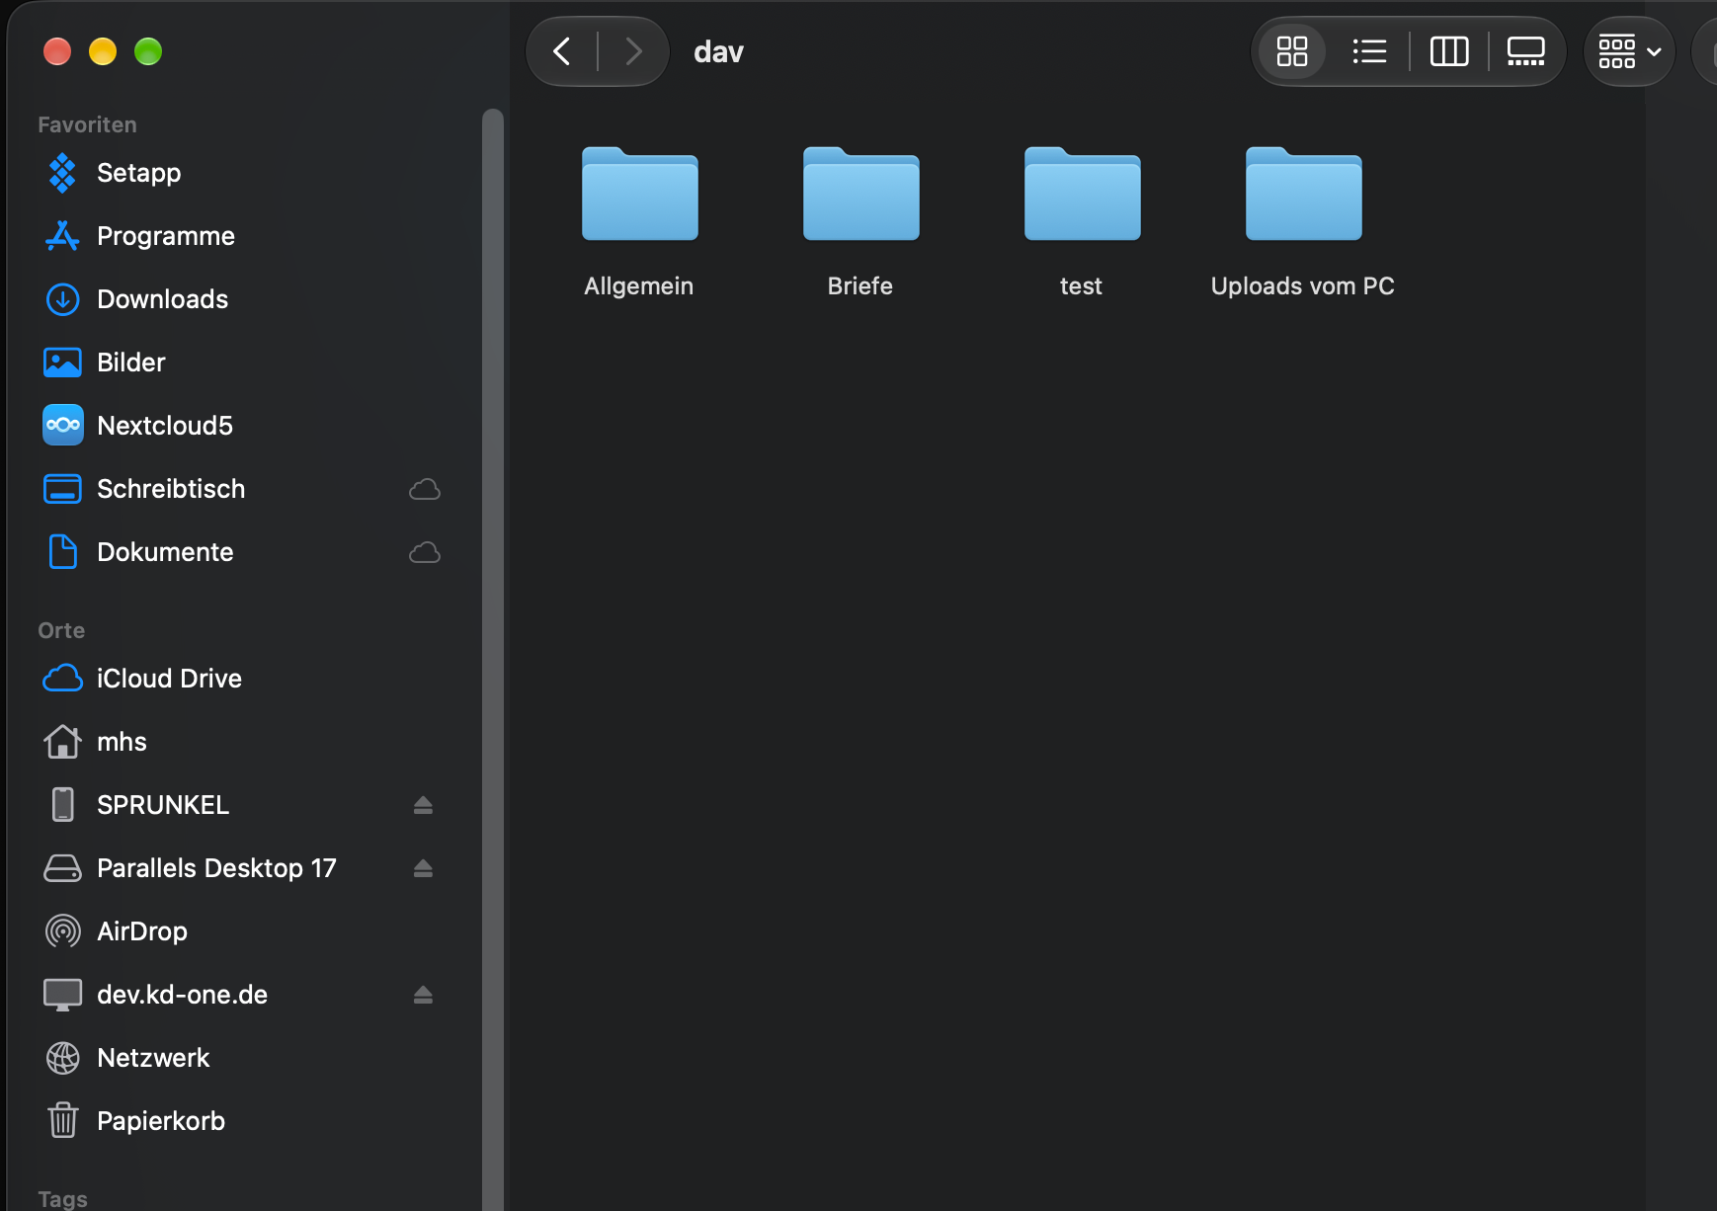Screen dimensions: 1717x1211
Task: Select the test folder
Action: click(x=1082, y=222)
